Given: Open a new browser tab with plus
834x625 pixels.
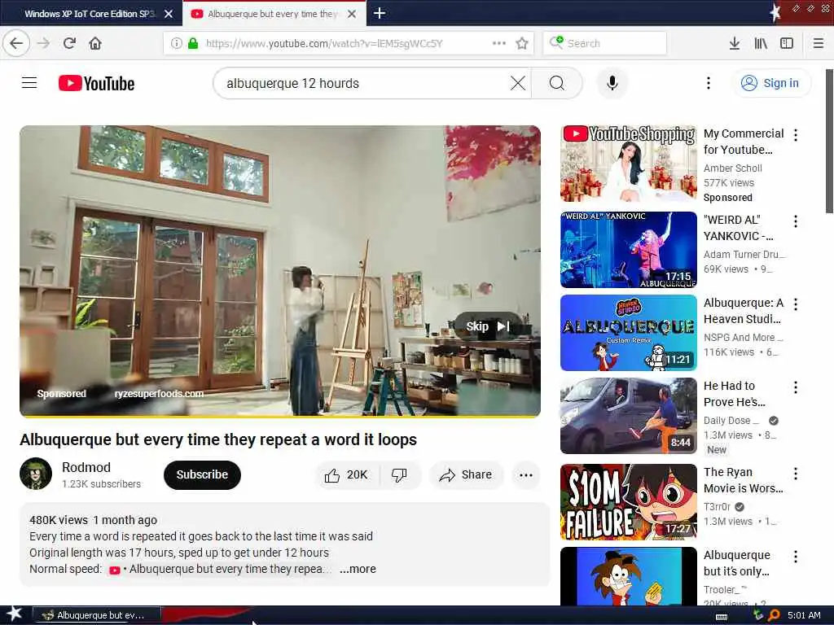Looking at the screenshot, I should pyautogui.click(x=380, y=13).
